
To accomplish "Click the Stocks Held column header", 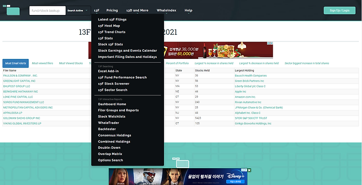I will click(x=202, y=71).
